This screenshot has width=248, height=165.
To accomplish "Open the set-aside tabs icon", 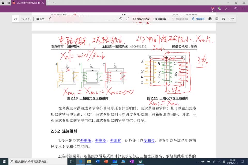I will [x=3, y=3].
